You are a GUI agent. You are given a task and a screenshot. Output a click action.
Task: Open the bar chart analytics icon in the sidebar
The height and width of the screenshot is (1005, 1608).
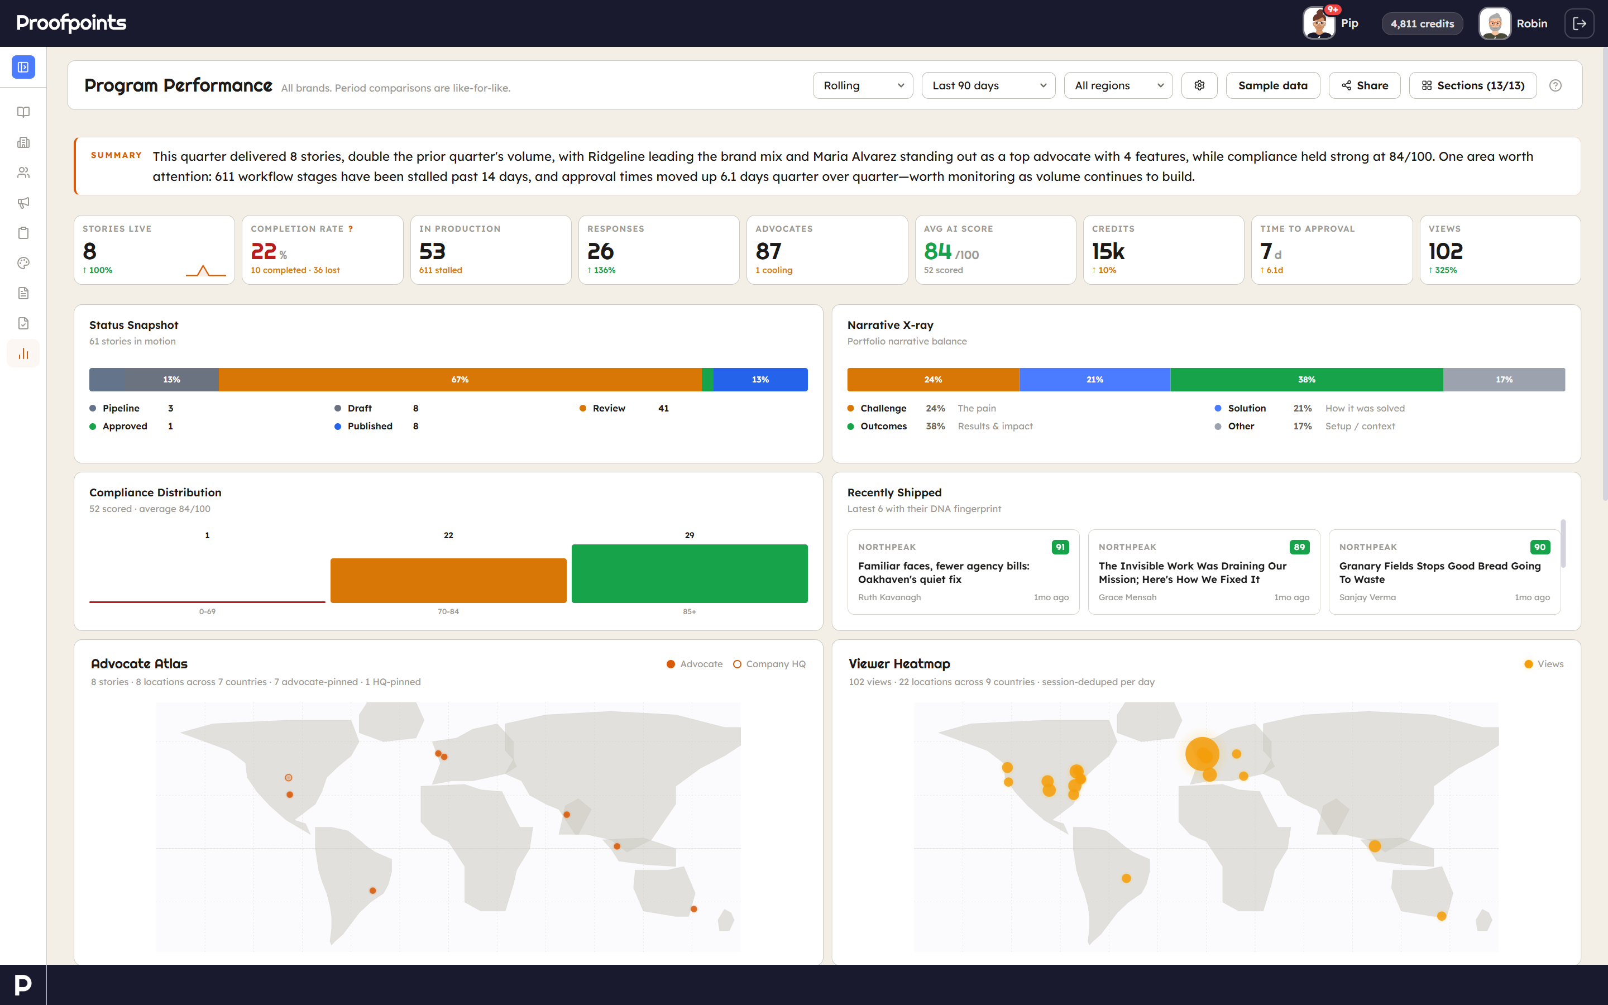tap(23, 353)
